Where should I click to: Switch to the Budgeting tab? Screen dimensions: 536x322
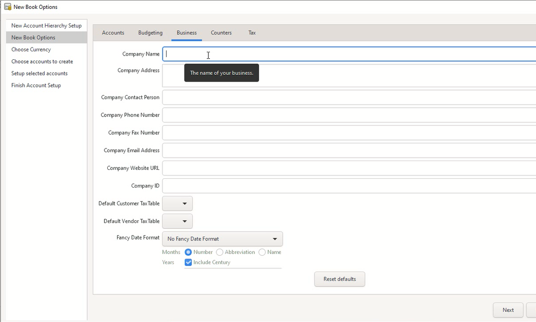[150, 33]
